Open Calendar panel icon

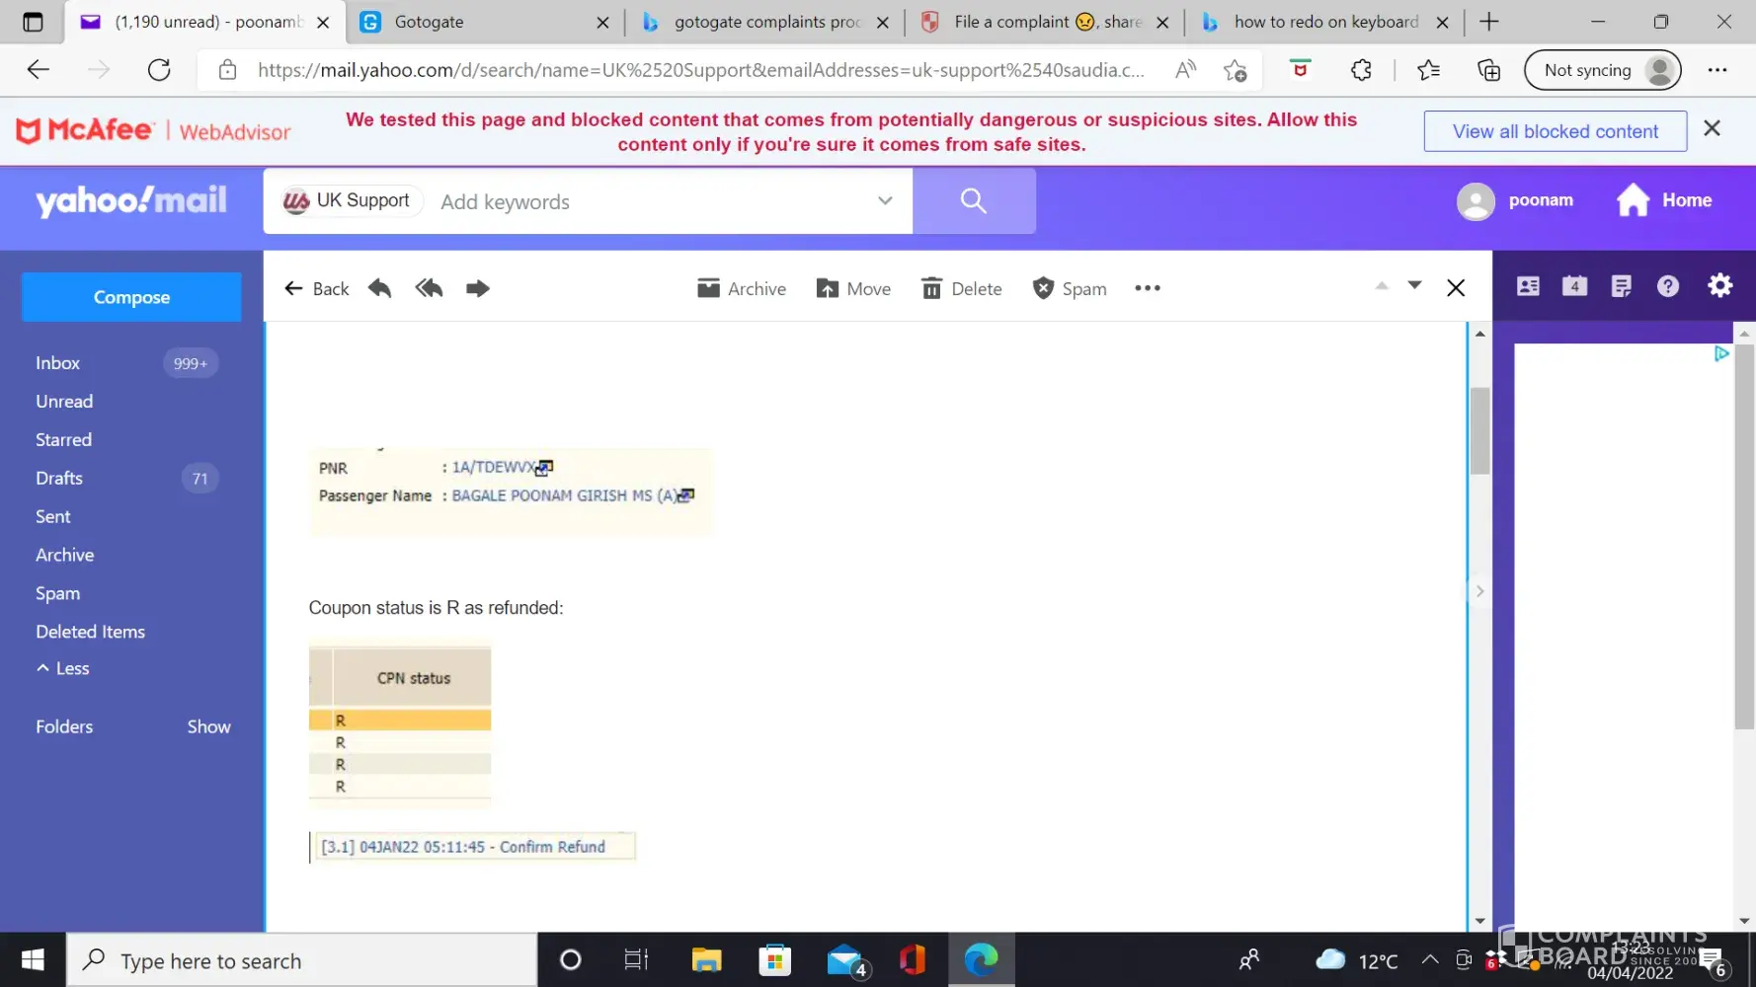[x=1575, y=286]
